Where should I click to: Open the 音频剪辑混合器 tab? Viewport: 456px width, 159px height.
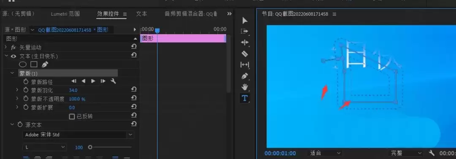click(x=191, y=13)
